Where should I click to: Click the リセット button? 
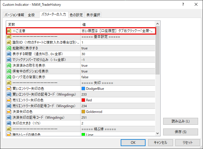188,143
